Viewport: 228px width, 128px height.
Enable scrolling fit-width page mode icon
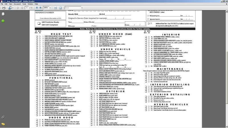55,8
